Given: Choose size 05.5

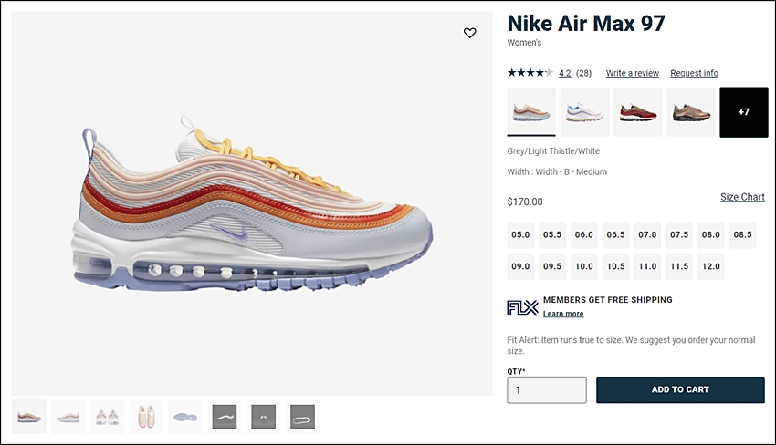Looking at the screenshot, I should [x=552, y=235].
